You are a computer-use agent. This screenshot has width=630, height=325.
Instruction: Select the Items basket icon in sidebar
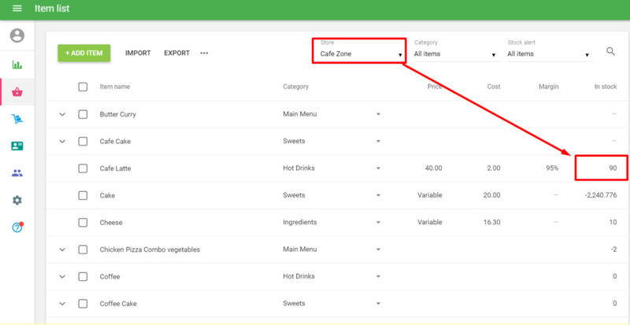(17, 92)
